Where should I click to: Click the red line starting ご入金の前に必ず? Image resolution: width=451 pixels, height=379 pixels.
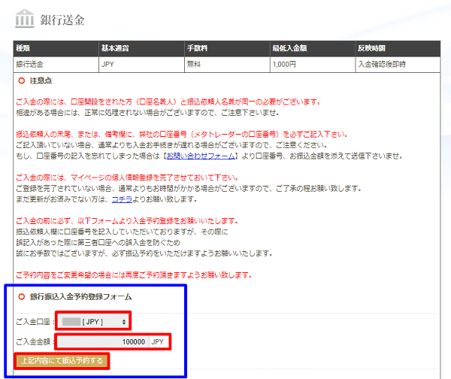[127, 221]
